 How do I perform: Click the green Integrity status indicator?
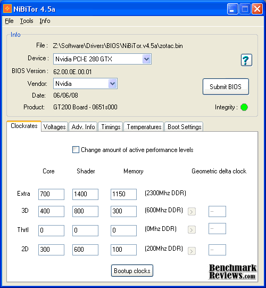click(x=244, y=107)
